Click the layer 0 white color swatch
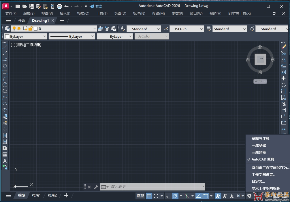Viewport: 290px width, 202px height. (36, 29)
